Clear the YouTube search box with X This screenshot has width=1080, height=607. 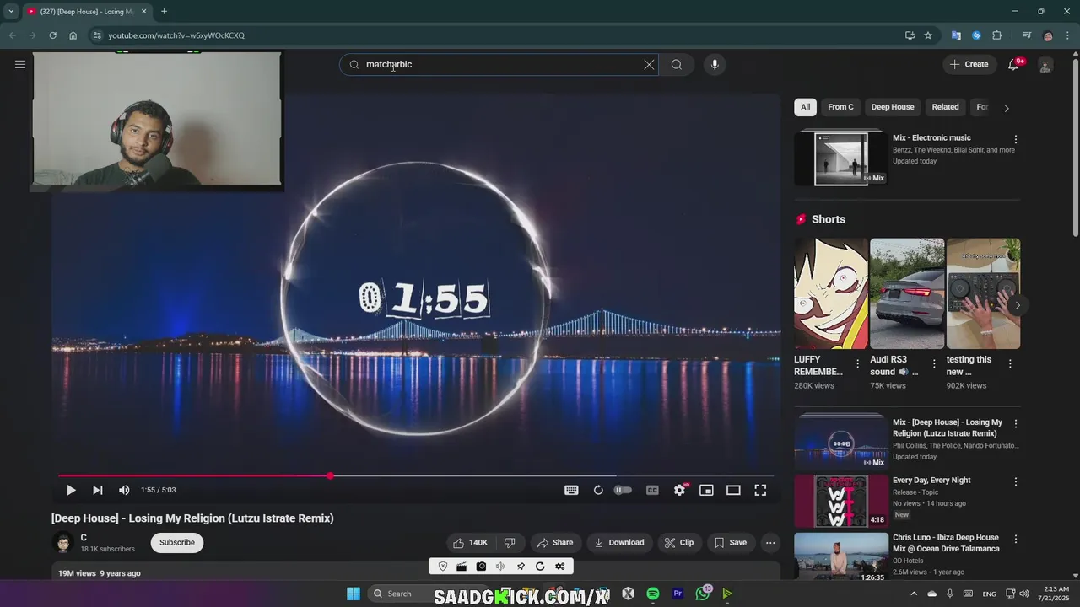(649, 64)
